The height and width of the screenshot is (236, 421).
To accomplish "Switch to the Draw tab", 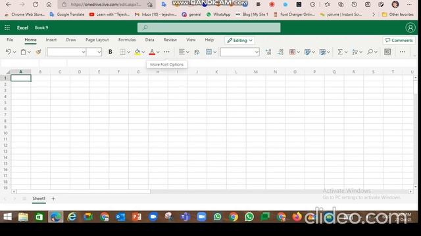I will 71,40.
